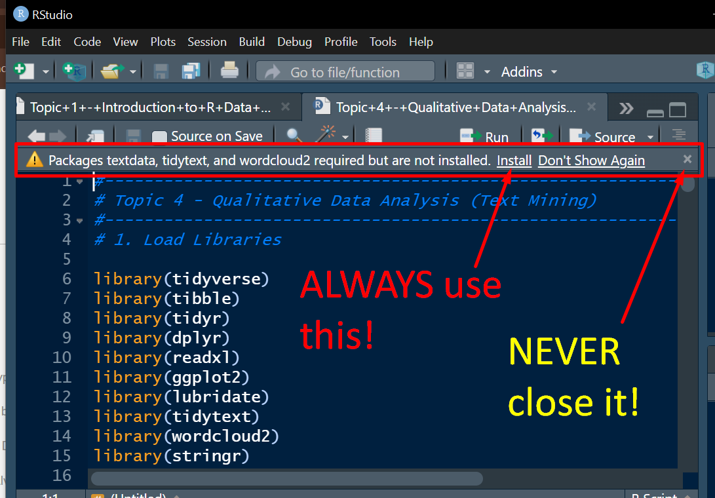Click the Run button
715x498 pixels.
tap(484, 136)
